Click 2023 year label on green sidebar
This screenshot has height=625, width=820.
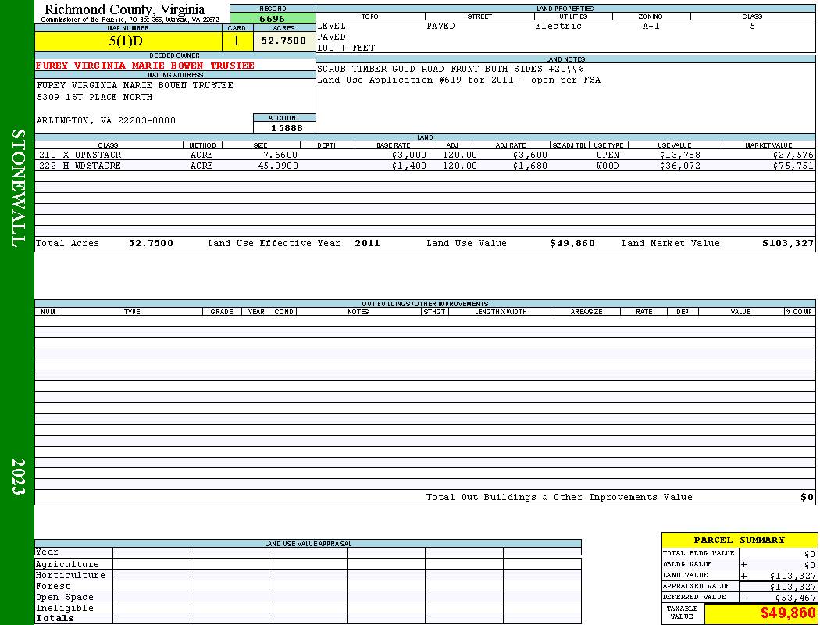18,477
